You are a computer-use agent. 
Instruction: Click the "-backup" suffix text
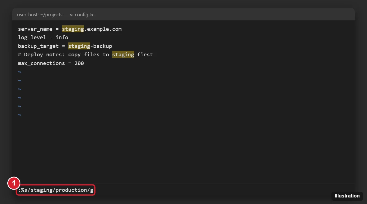point(101,46)
